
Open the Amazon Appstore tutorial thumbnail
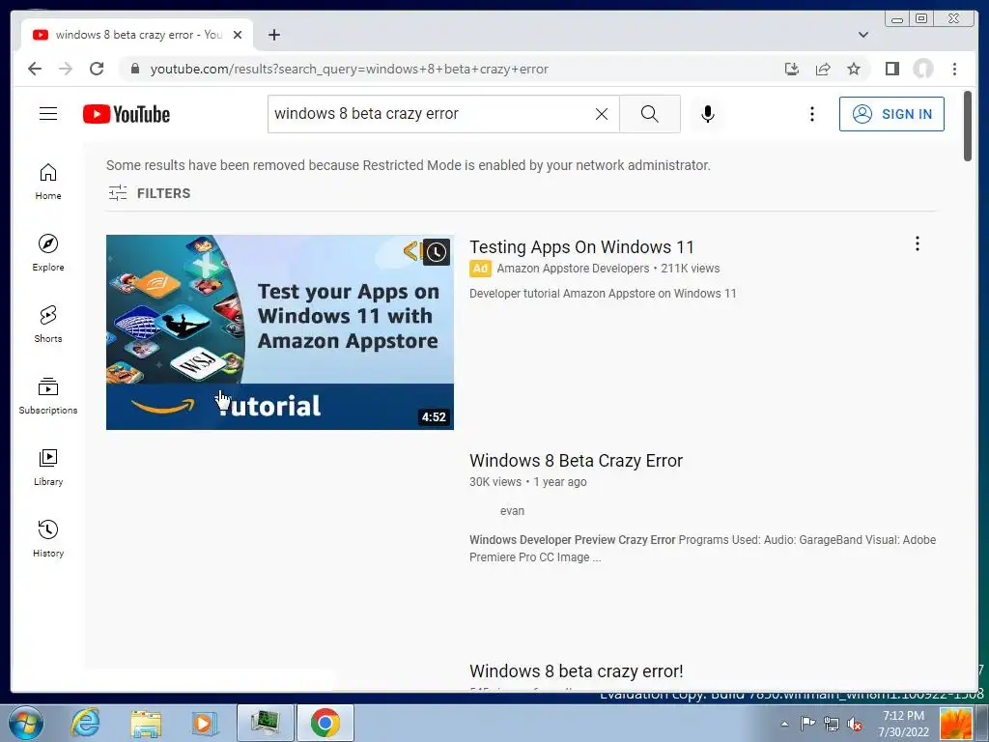click(x=279, y=332)
